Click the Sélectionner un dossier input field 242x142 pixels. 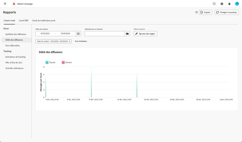[105, 34]
